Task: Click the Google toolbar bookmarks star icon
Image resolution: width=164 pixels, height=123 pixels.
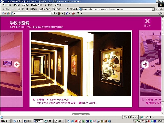Action: (x=67, y=13)
